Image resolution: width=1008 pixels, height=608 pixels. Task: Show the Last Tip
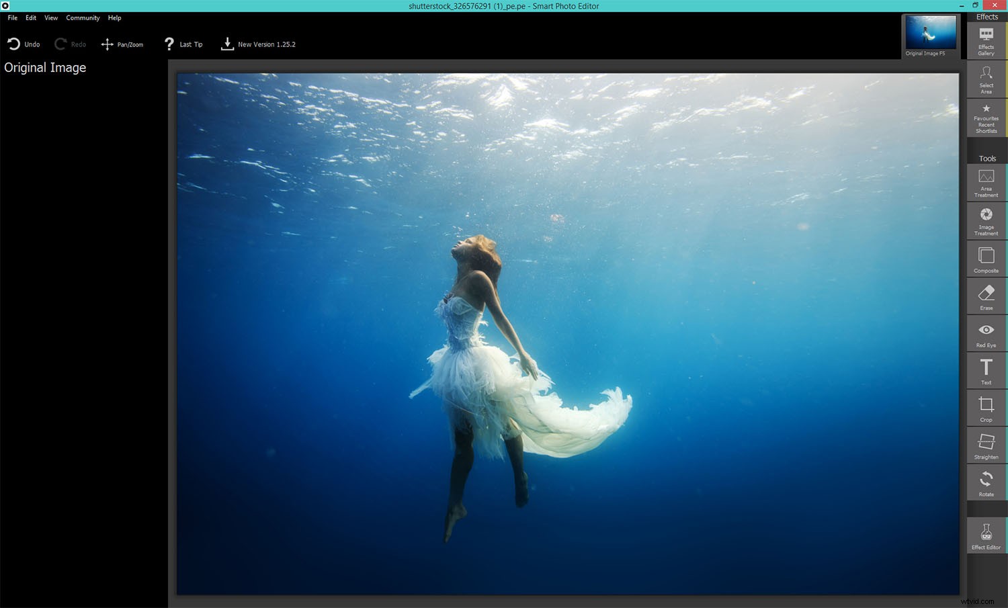(x=183, y=44)
